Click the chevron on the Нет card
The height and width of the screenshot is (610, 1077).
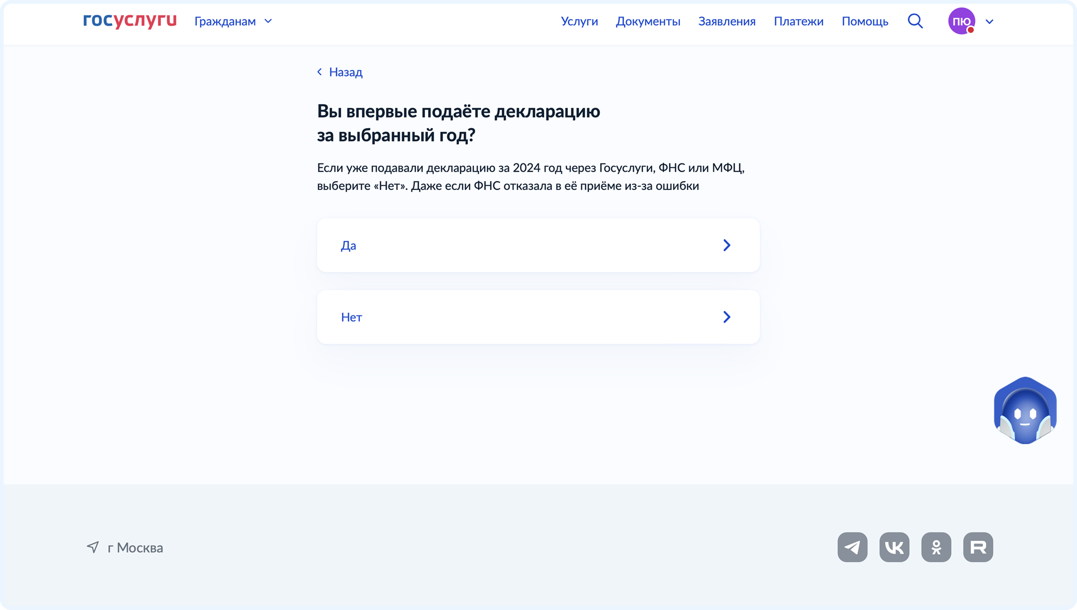point(727,317)
